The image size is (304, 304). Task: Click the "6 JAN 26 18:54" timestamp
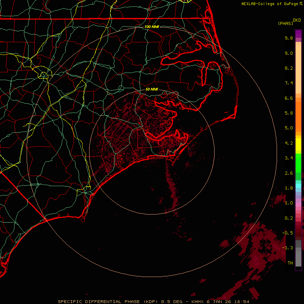(x=228, y=302)
